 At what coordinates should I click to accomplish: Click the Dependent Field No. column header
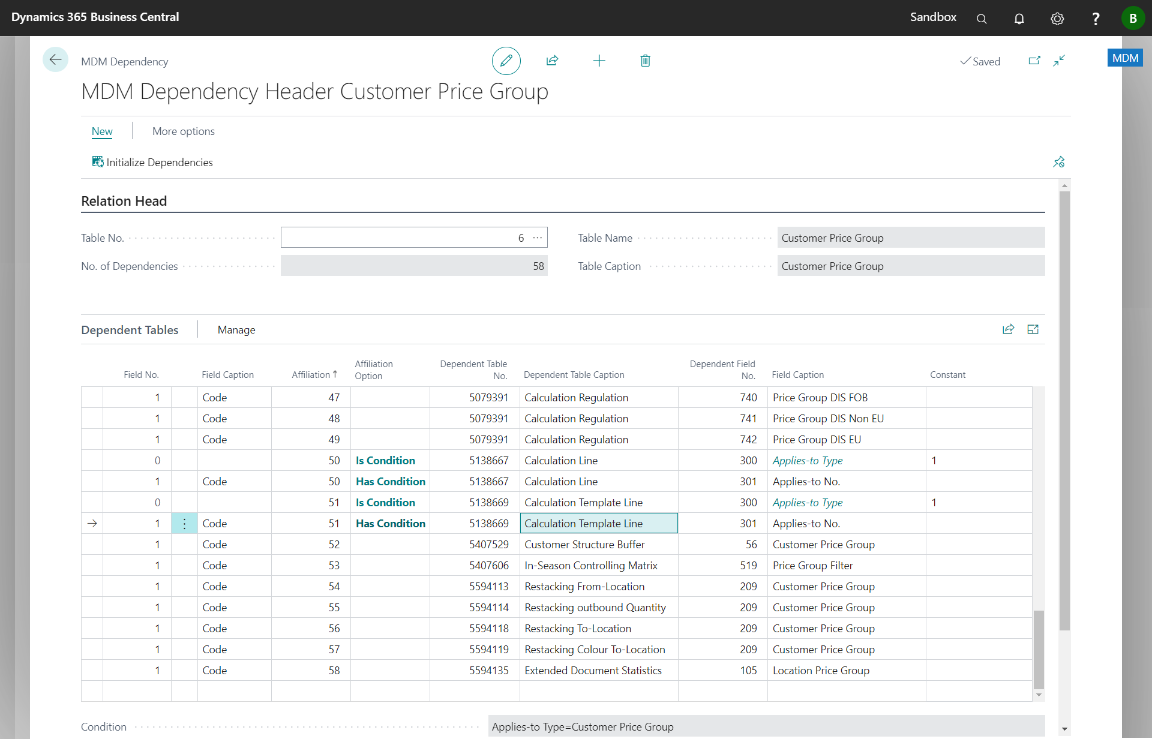(x=722, y=369)
